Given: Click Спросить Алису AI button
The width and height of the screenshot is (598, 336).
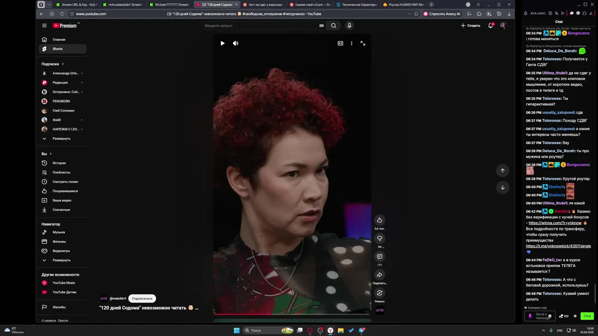Looking at the screenshot, I should pyautogui.click(x=442, y=14).
